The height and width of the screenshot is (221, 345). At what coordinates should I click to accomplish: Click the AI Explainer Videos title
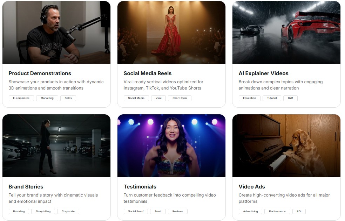pos(263,73)
